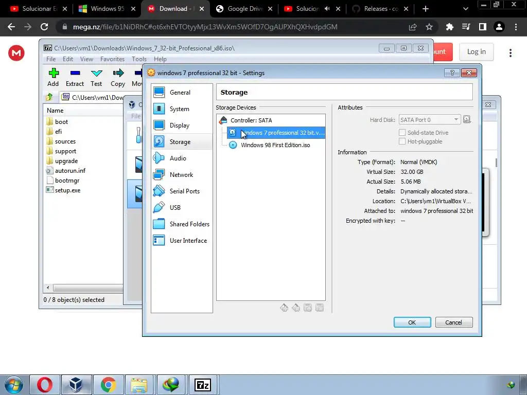Viewport: 527px width, 395px height.
Task: Switch to Windows 95 browser tab
Action: tap(107, 9)
